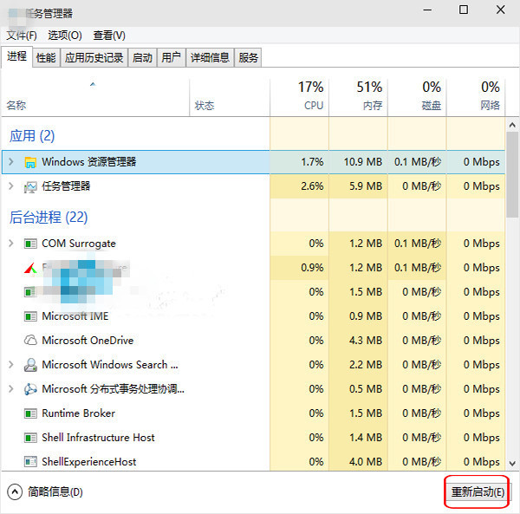Click the 10.9 MB memory value
Screen dimensions: 520x514
coord(363,162)
